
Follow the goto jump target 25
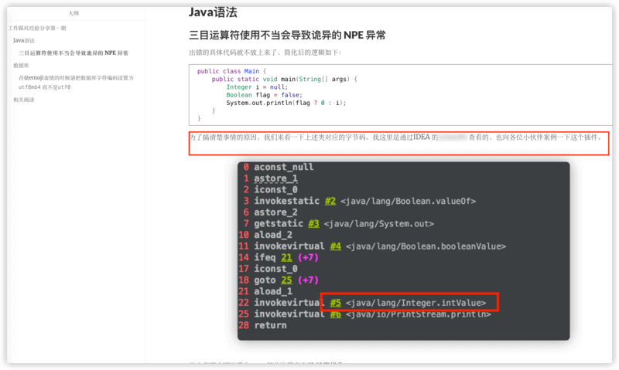coord(288,280)
